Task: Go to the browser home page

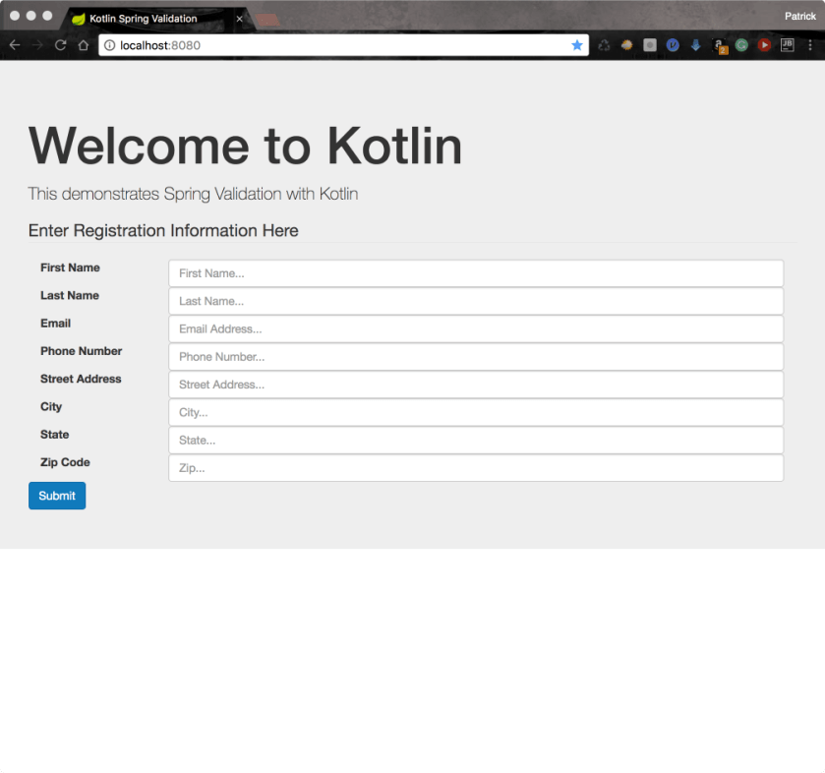Action: click(x=84, y=45)
